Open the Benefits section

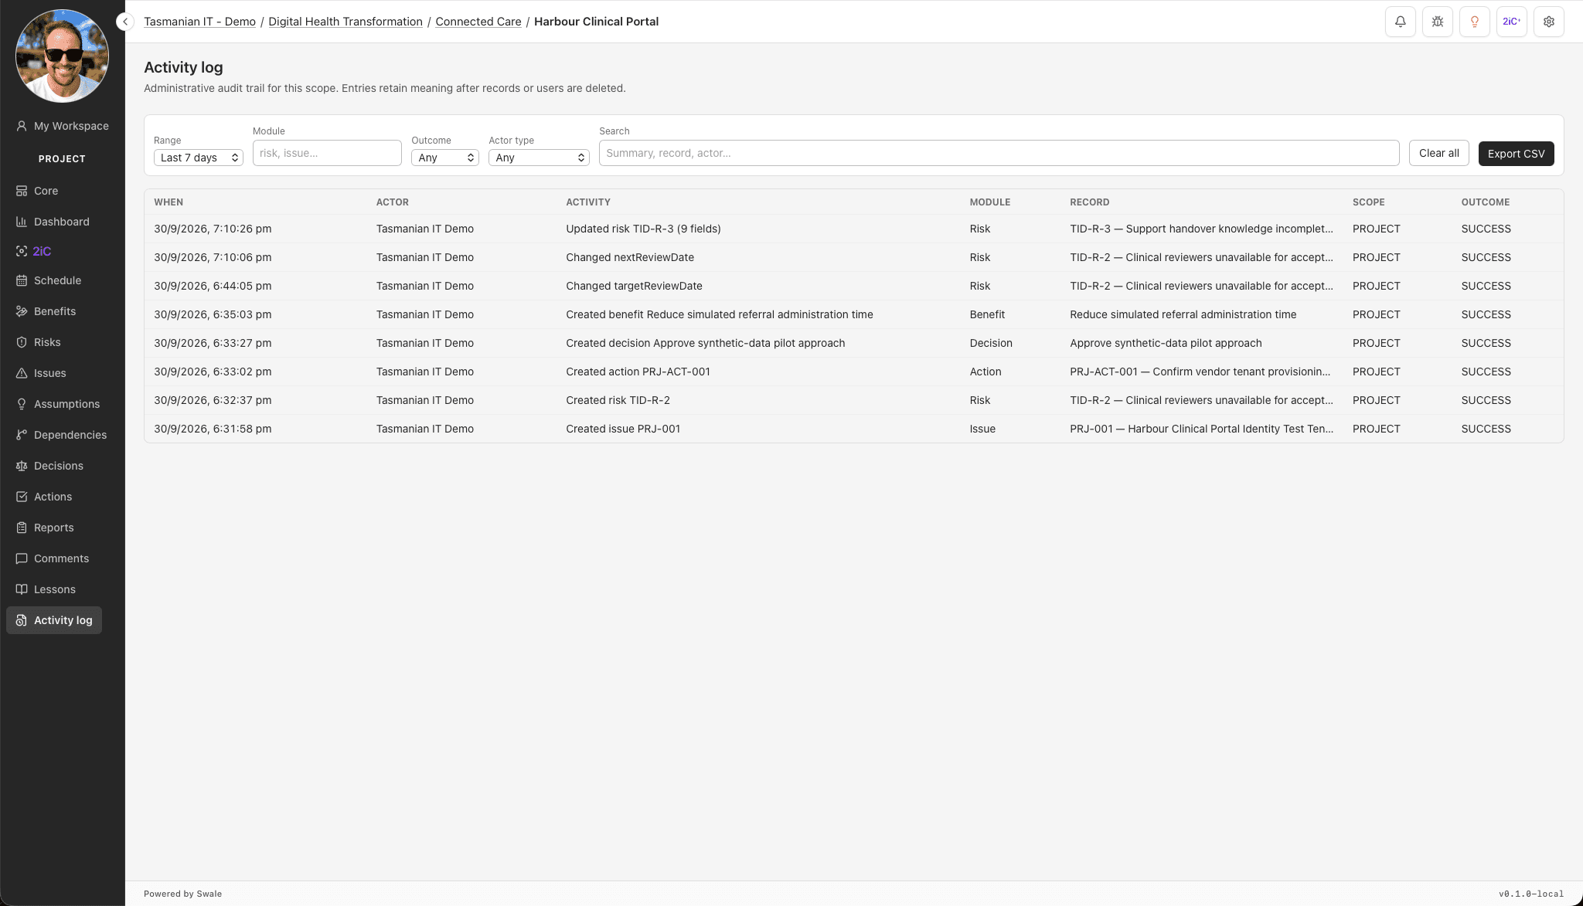[46, 311]
